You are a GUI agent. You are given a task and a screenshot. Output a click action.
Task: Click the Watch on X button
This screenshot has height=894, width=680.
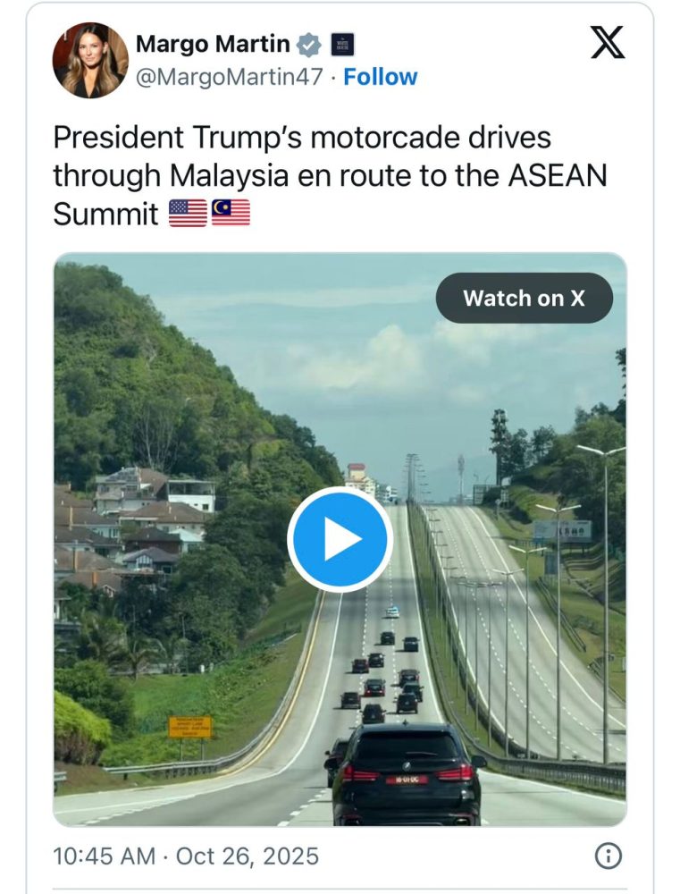tap(524, 298)
